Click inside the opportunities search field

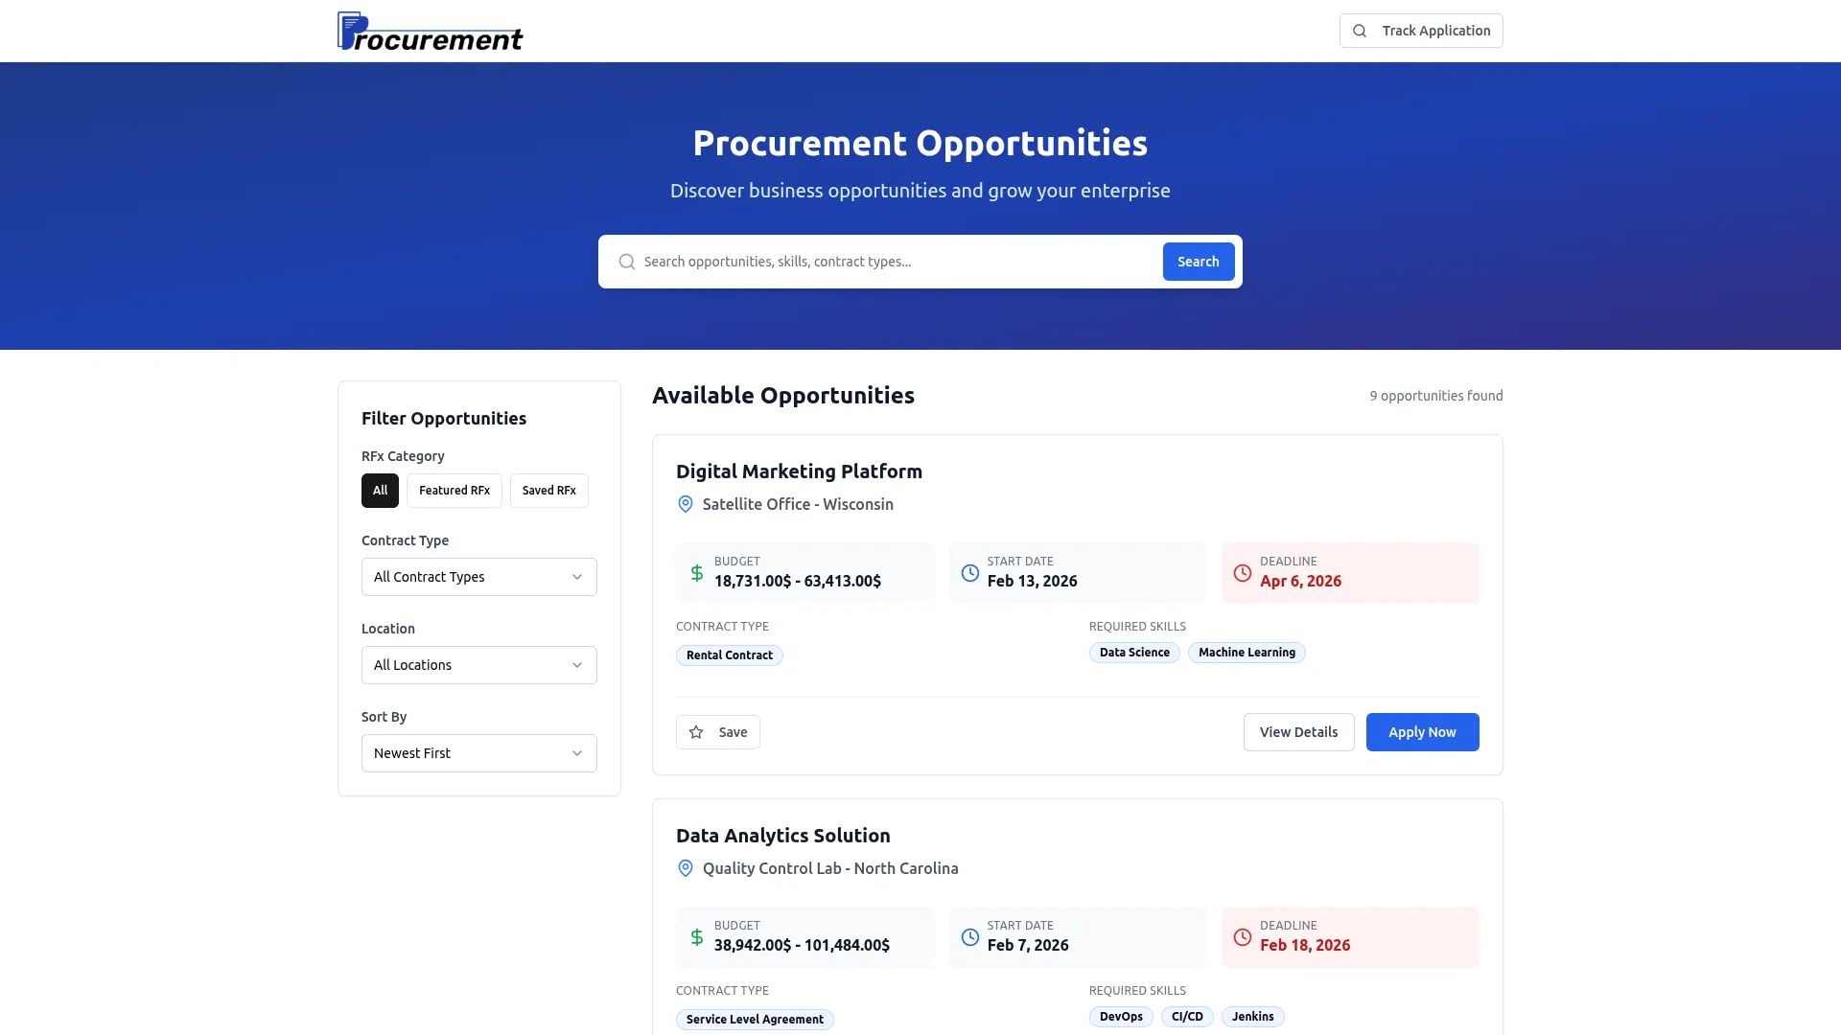point(892,261)
